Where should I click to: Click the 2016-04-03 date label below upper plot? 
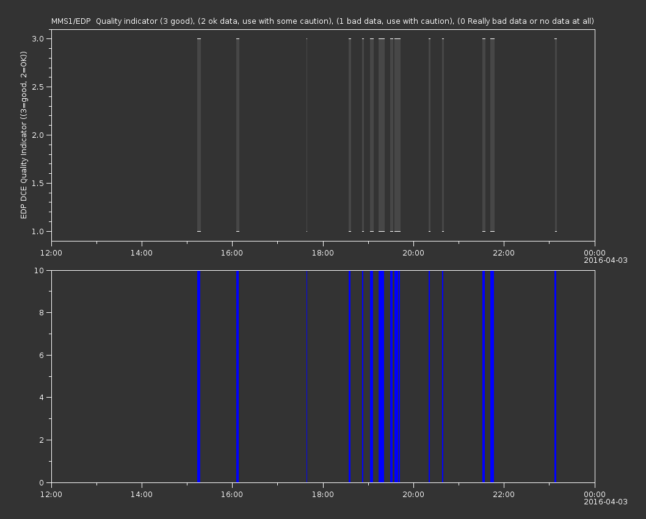[x=605, y=260]
